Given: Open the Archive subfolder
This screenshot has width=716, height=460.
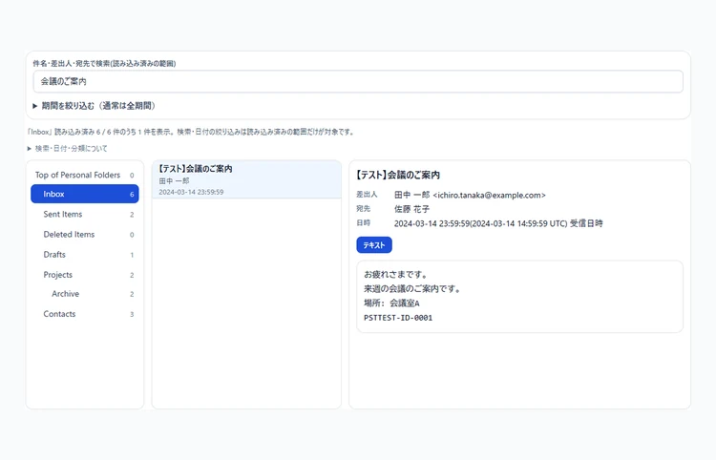Looking at the screenshot, I should pyautogui.click(x=84, y=294).
